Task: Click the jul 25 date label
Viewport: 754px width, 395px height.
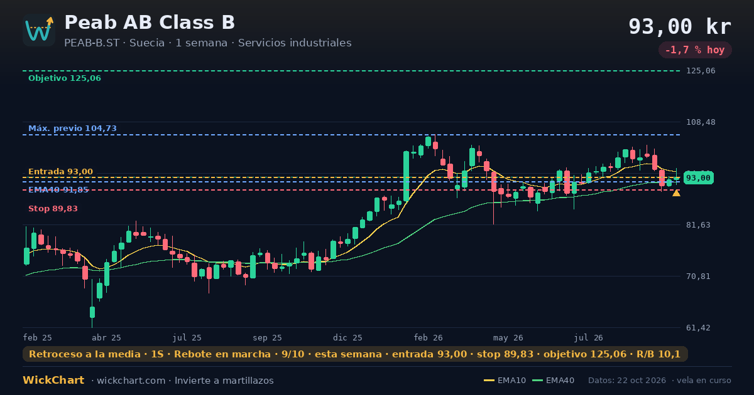Action: click(187, 338)
